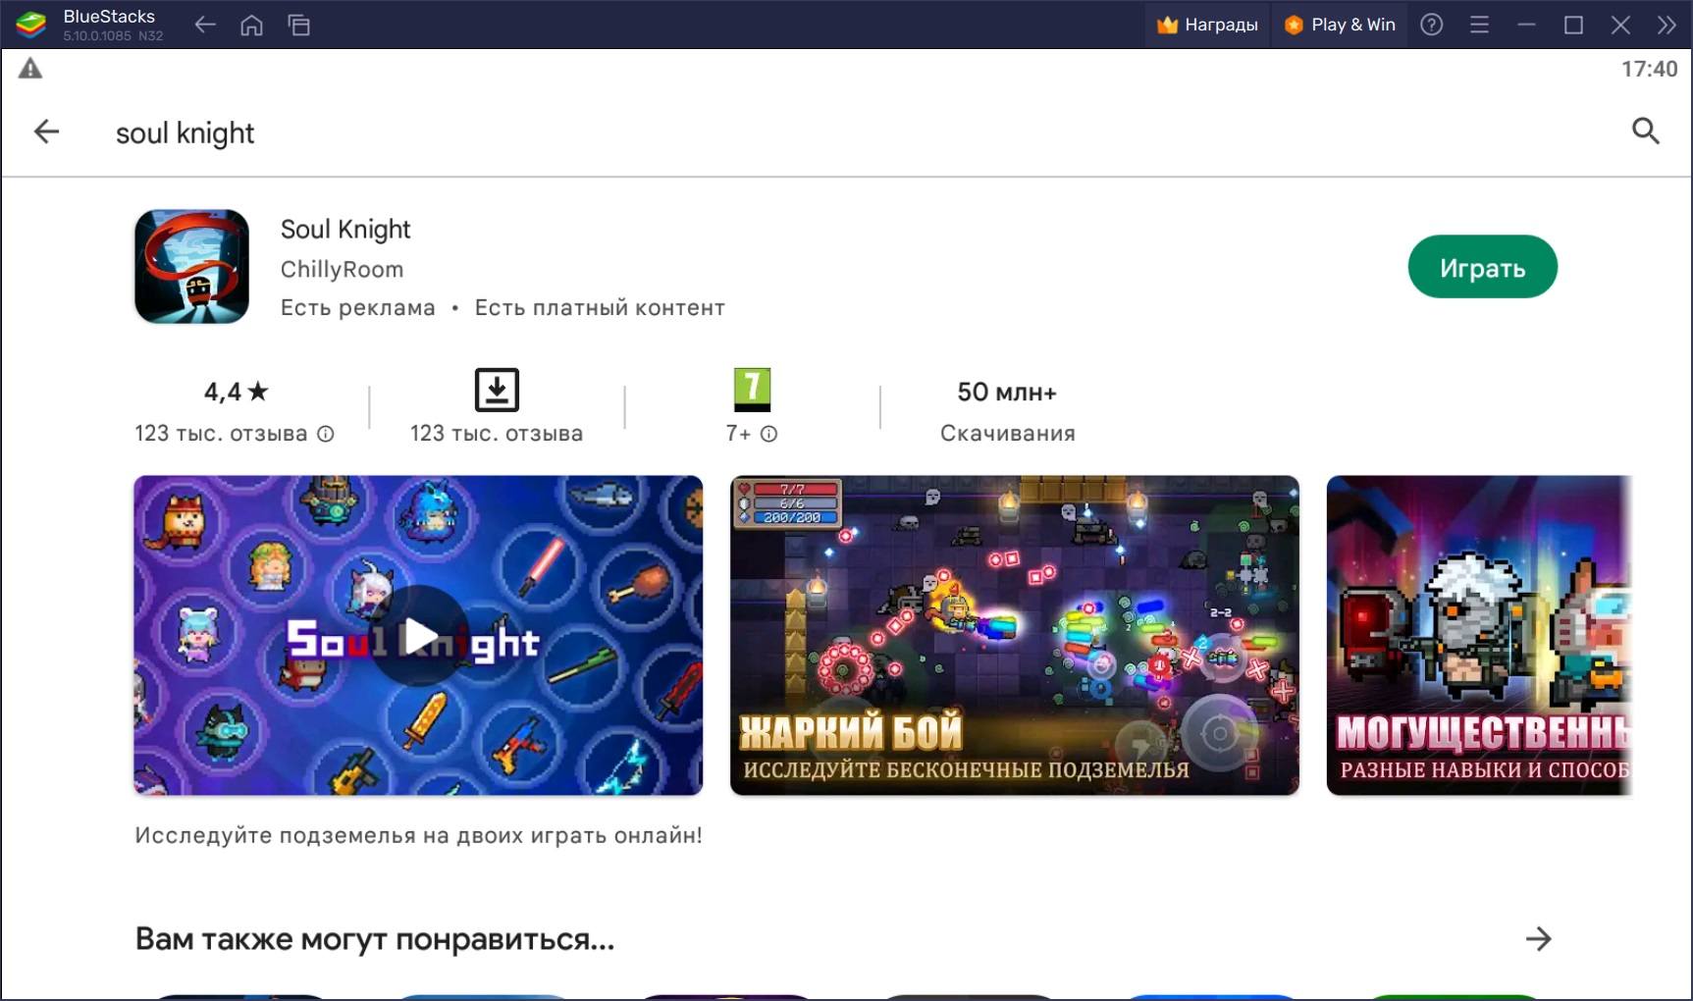This screenshot has width=1693, height=1001.
Task: Click Скачивания label
Action: point(1007,434)
